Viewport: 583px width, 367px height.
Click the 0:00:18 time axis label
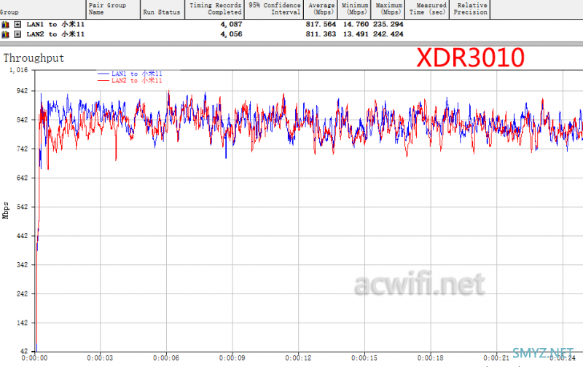pyautogui.click(x=431, y=358)
